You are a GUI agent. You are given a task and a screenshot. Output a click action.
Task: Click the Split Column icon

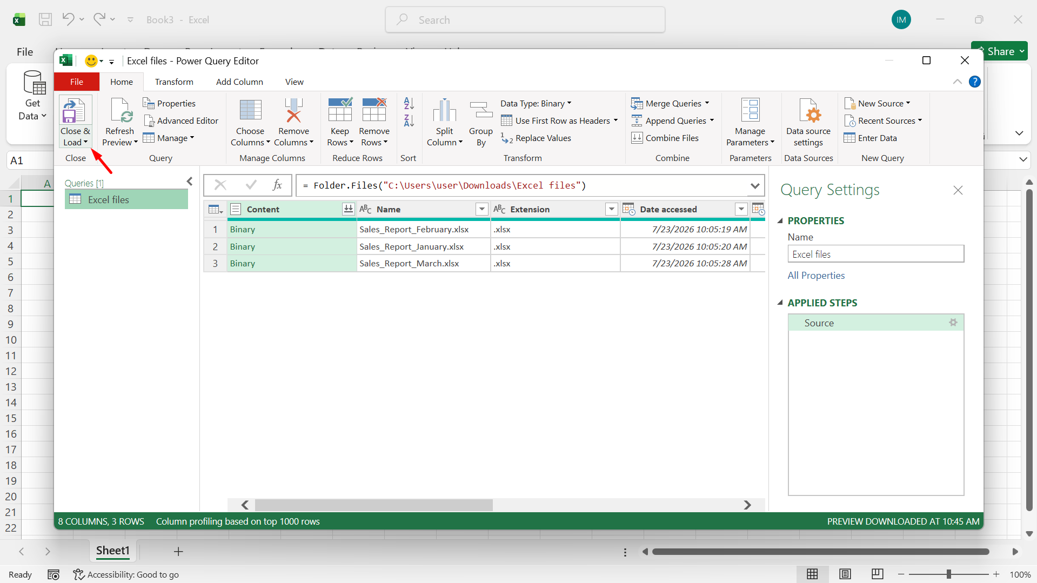[445, 111]
